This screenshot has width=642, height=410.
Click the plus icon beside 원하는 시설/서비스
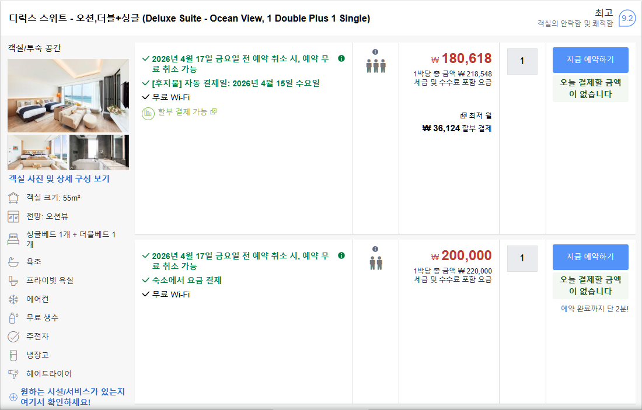(13, 397)
